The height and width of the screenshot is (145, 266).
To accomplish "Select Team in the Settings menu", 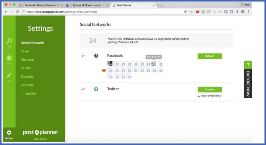I will click(x=25, y=51).
